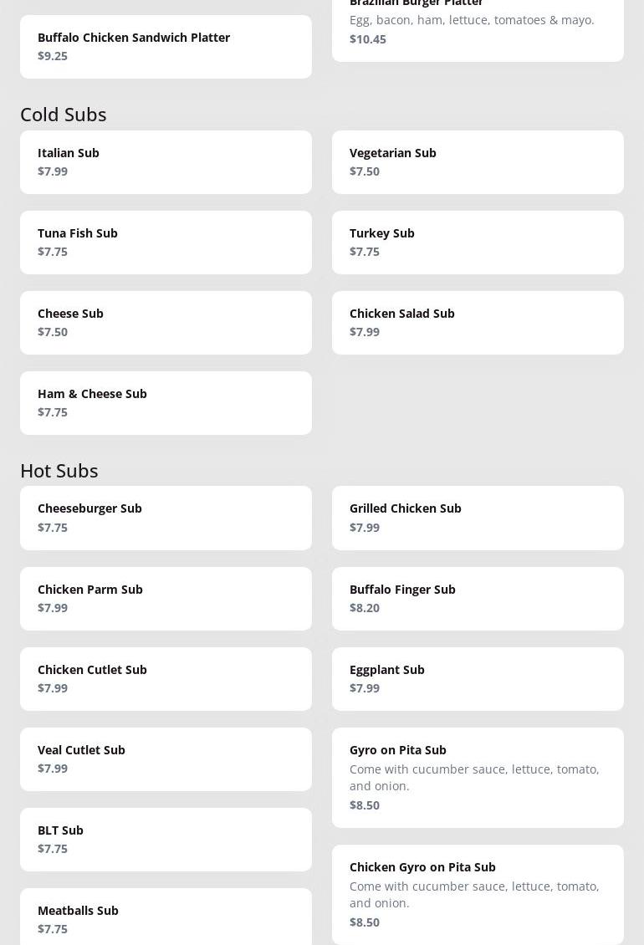
Task: Select the Buffalo Chicken Sandwich Platter item
Action: (166, 46)
